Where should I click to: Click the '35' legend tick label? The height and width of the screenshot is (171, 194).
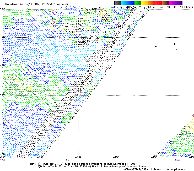161,7
